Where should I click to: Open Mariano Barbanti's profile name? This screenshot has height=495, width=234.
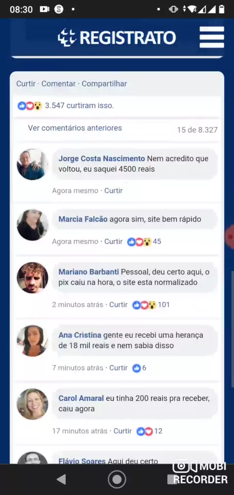coord(89,272)
